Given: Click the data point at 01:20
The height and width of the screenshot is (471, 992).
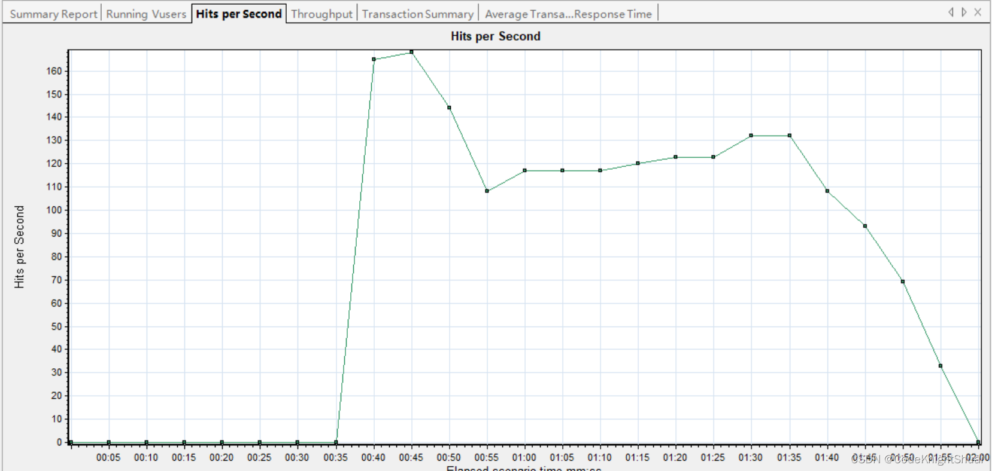Looking at the screenshot, I should [675, 157].
